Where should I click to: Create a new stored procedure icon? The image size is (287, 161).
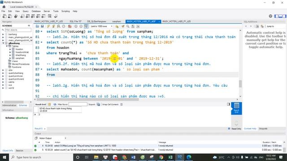point(38,16)
